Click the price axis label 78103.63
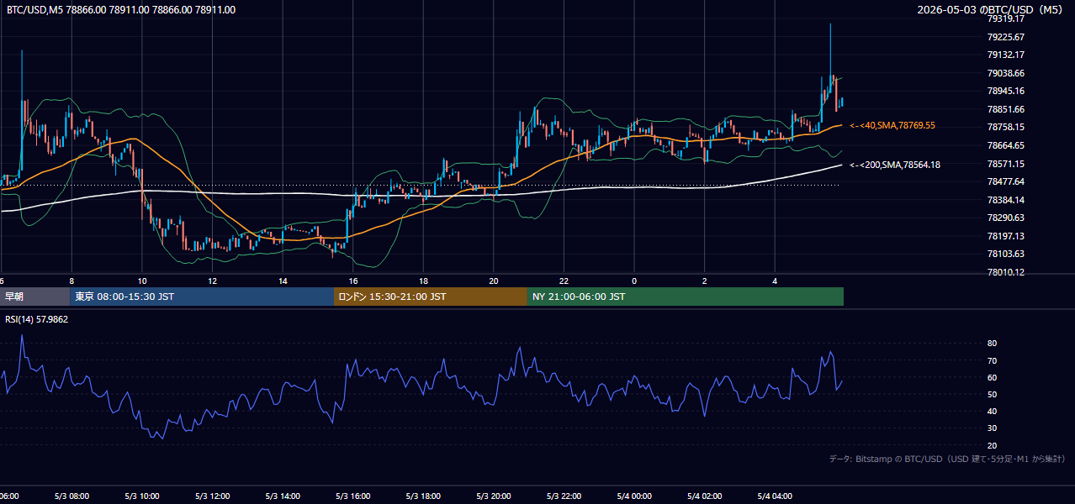 tap(1005, 254)
